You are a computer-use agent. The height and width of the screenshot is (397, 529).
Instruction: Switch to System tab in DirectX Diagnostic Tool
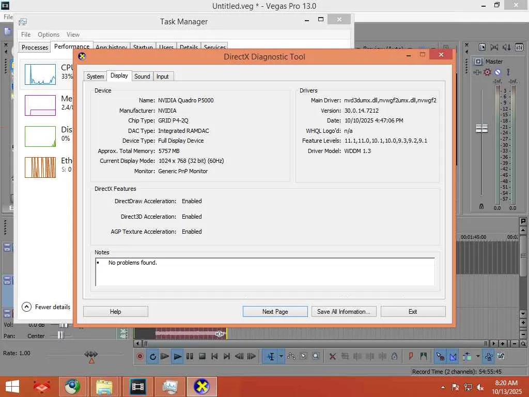pyautogui.click(x=95, y=77)
